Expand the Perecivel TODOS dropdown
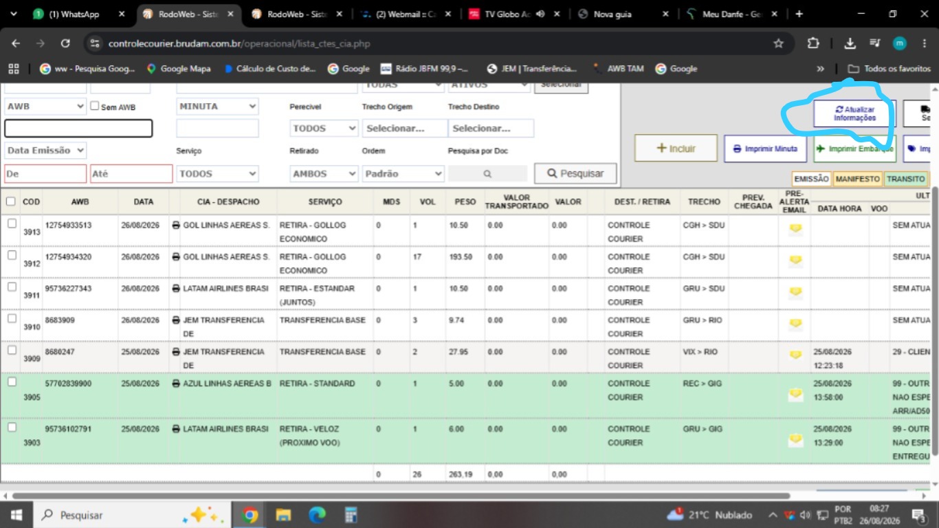This screenshot has width=939, height=528. click(x=324, y=129)
